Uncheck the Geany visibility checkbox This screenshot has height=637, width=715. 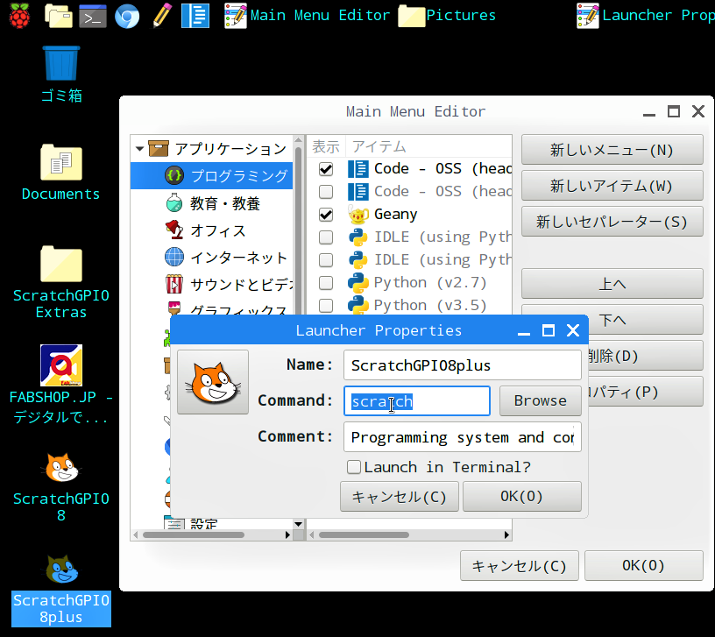(326, 214)
